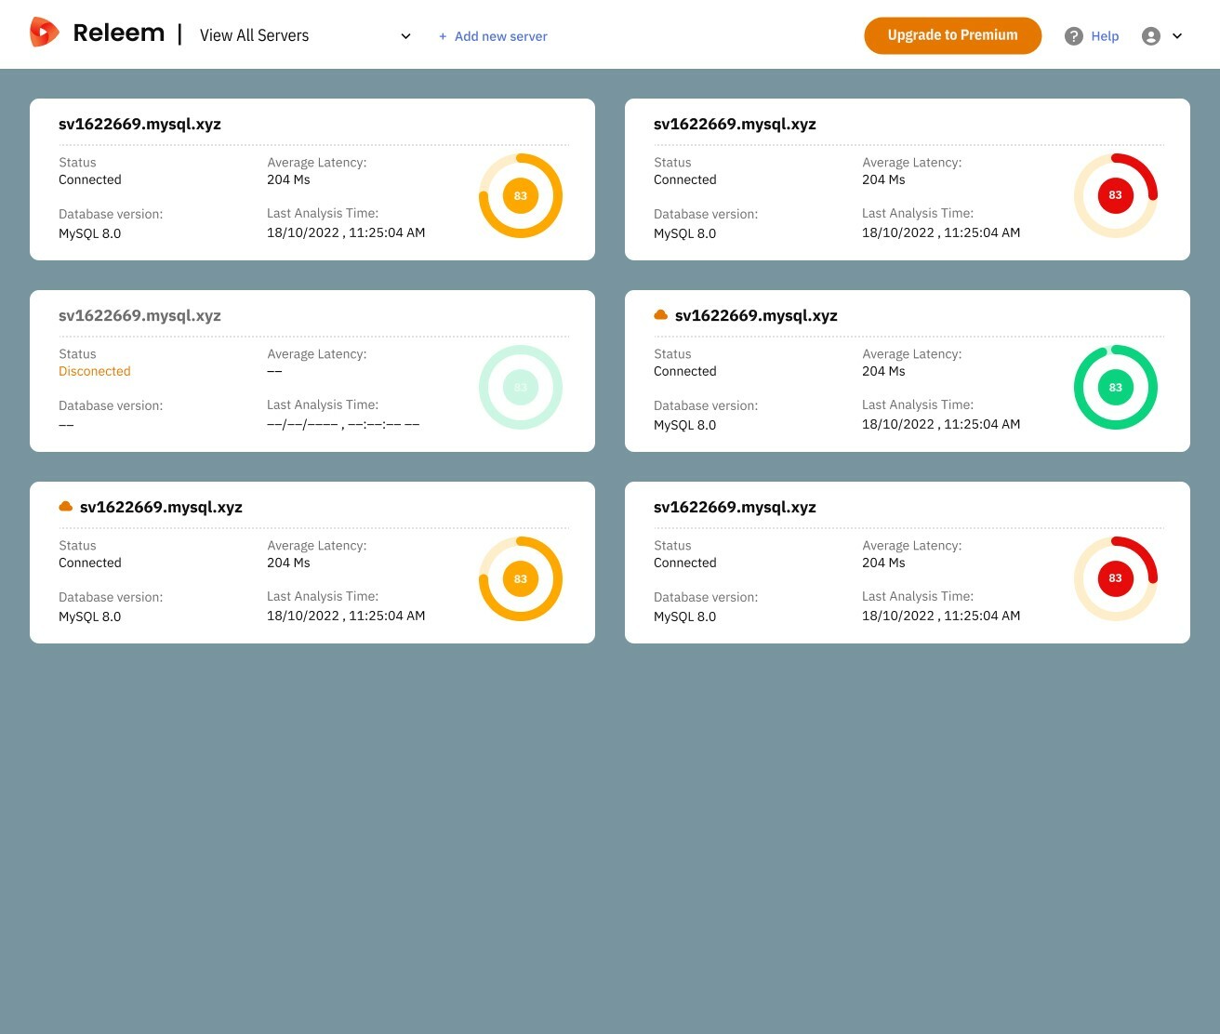Click the faded score circle on the disconnected server
Image resolution: width=1220 pixels, height=1034 pixels.
(x=520, y=387)
